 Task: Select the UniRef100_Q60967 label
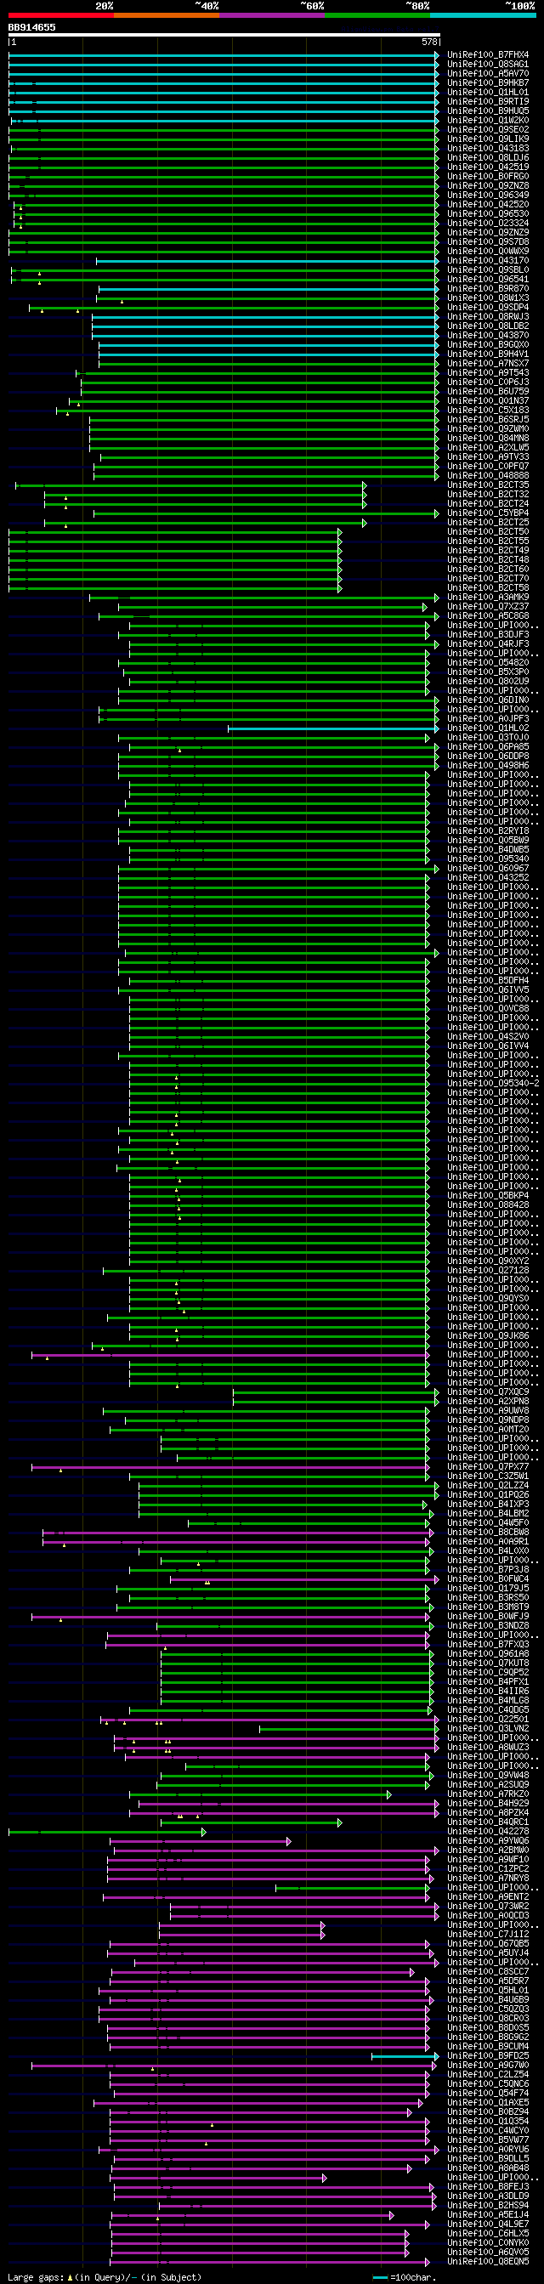[x=488, y=868]
